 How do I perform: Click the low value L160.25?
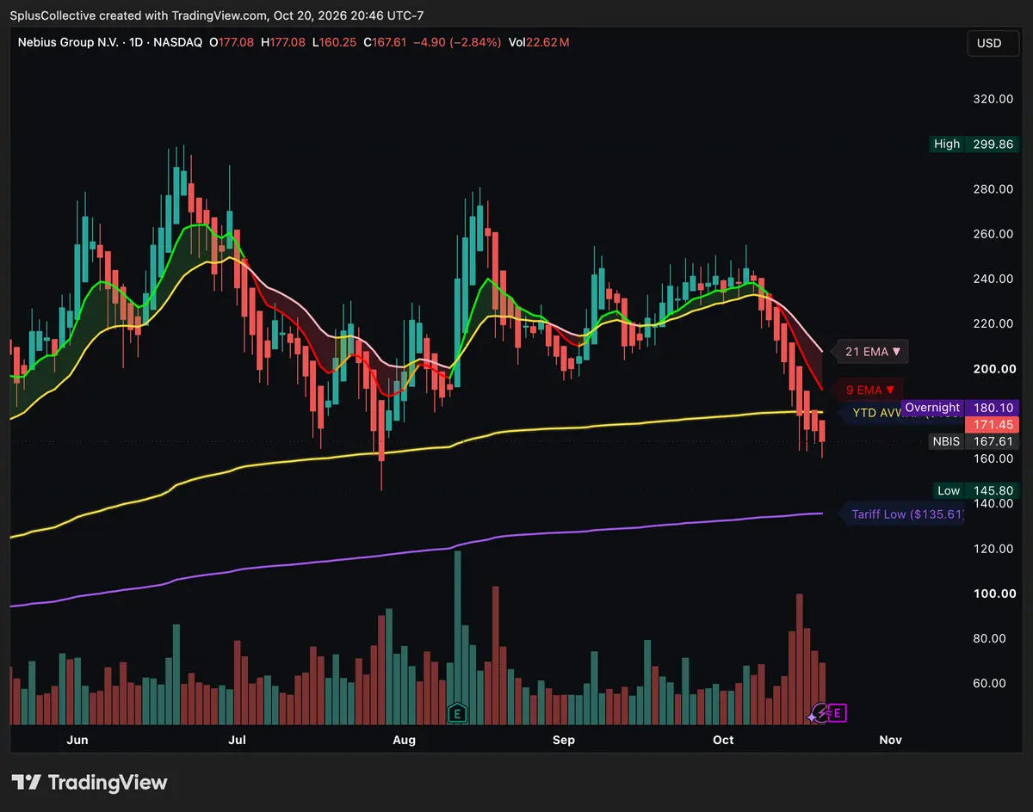334,42
